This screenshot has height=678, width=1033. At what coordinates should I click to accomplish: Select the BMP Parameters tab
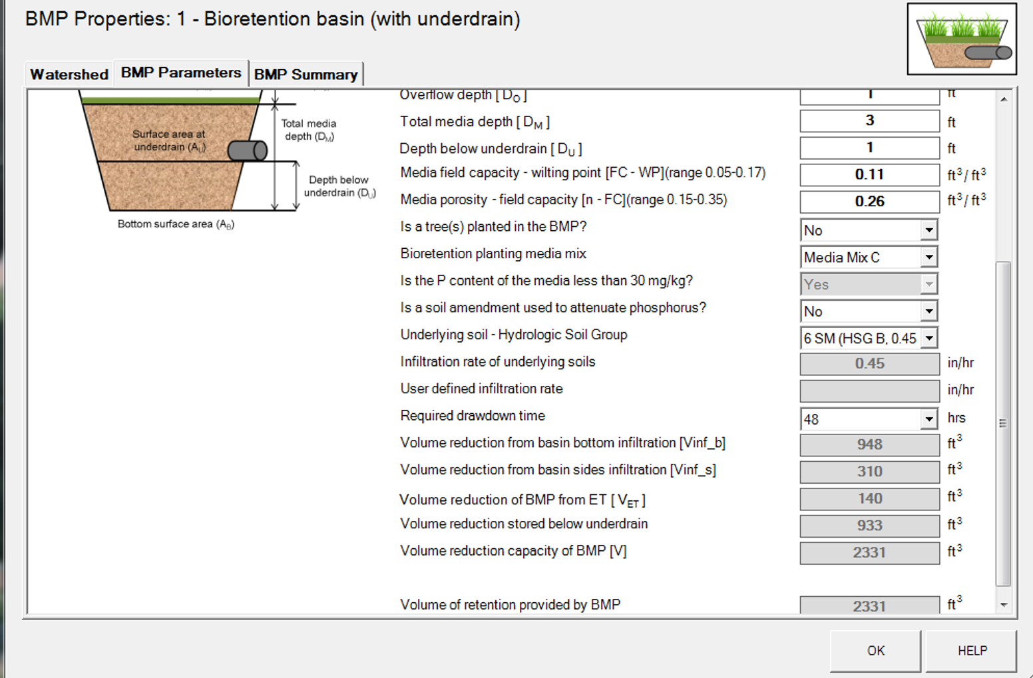[x=180, y=73]
